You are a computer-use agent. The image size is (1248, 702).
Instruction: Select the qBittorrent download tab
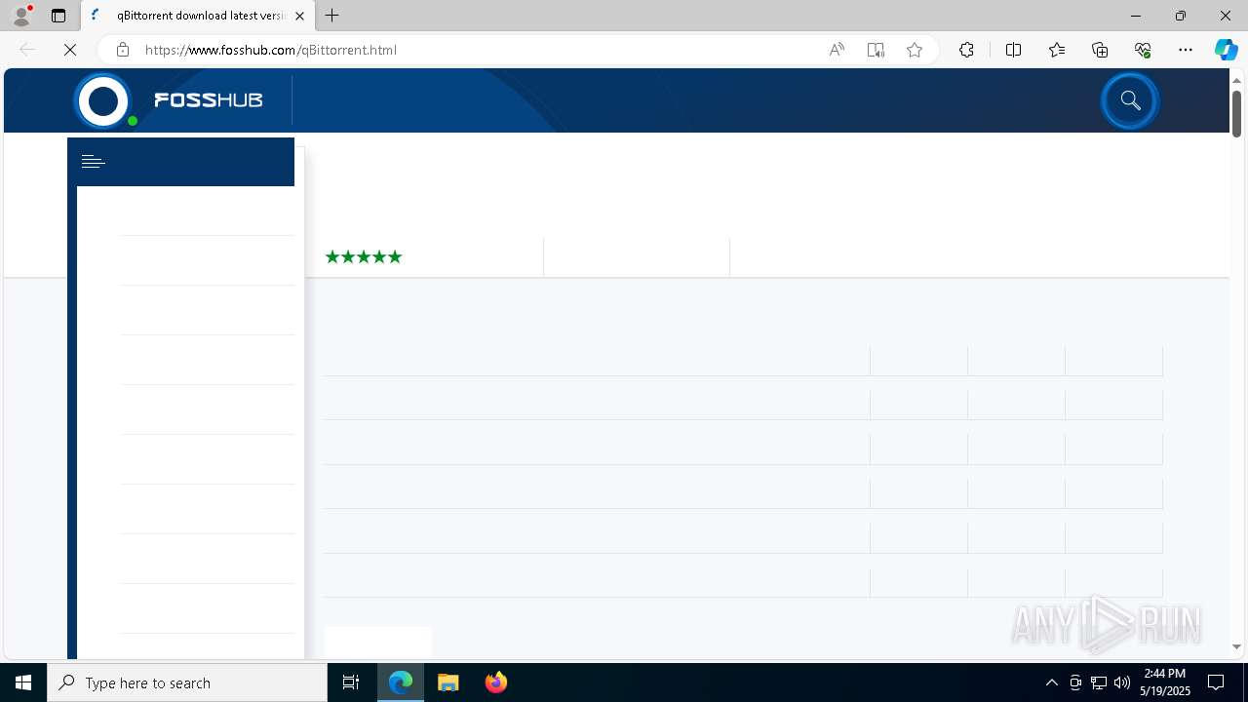point(198,16)
